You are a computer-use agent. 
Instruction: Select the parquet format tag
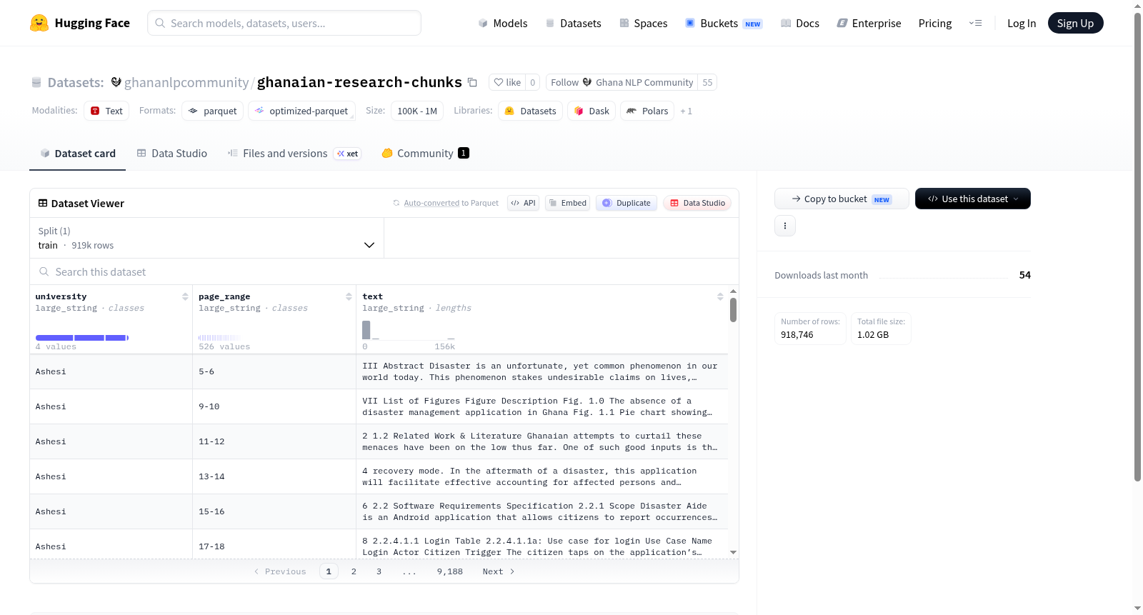pyautogui.click(x=212, y=111)
